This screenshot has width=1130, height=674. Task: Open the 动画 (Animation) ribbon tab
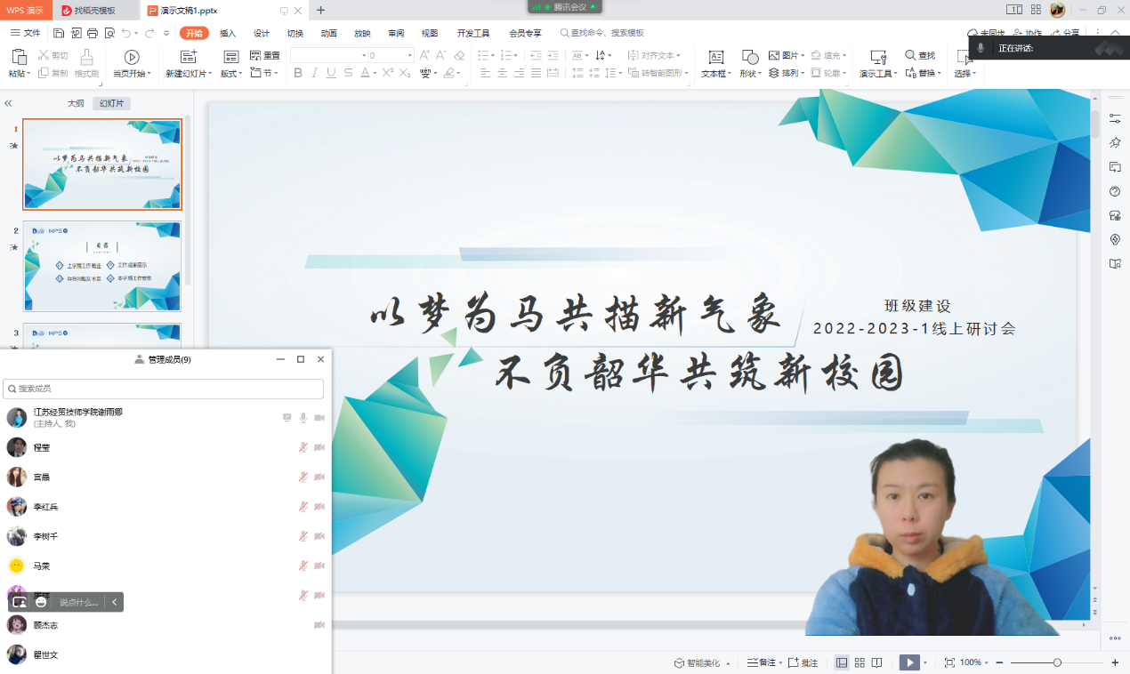[328, 33]
